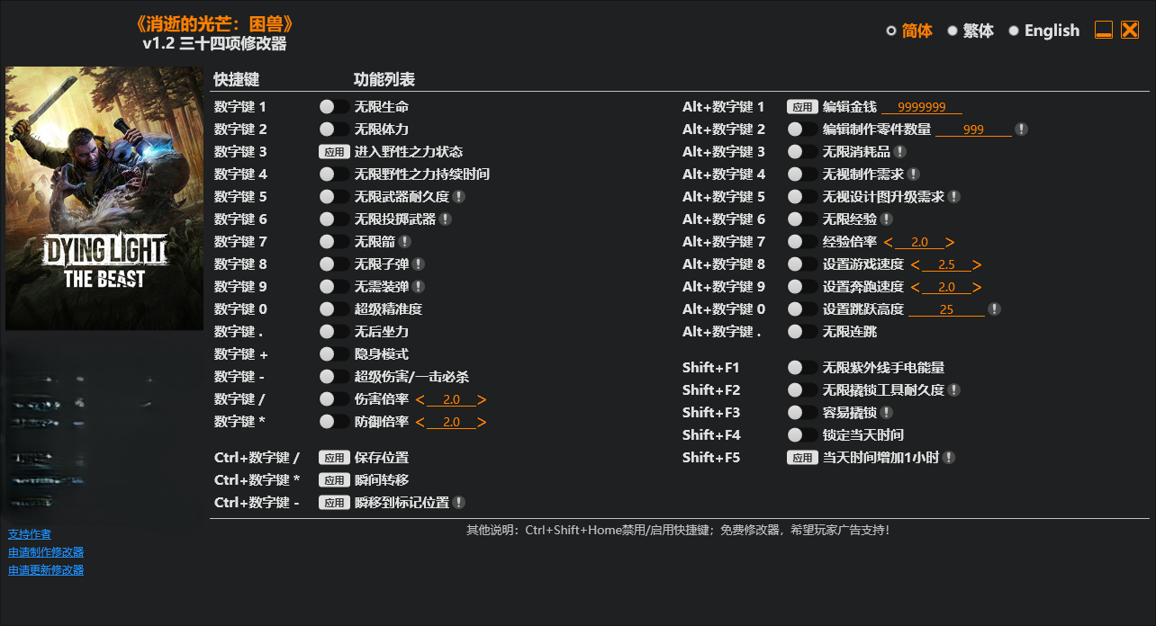Click info icon beside 无限武器耐久度

pos(458,197)
